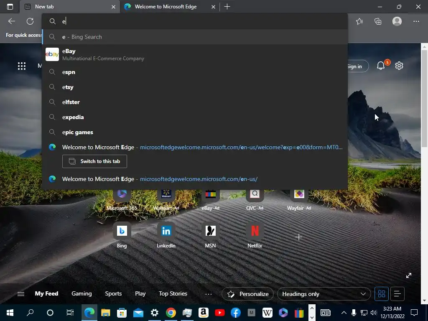Open the notifications bell icon
Viewport: 428px width, 321px height.
pos(381,66)
